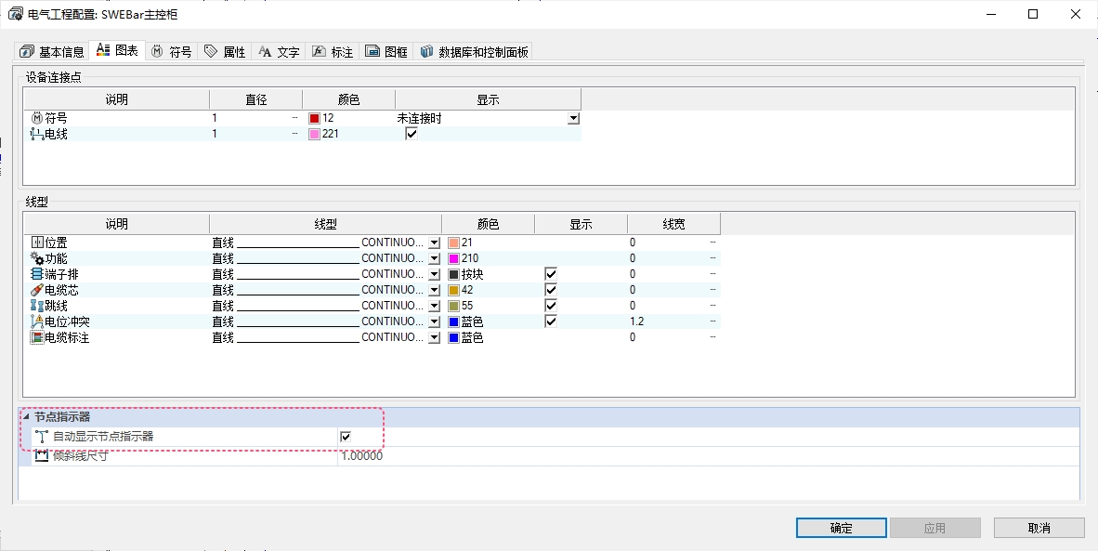Viewport: 1098px width, 551px height.
Task: Collapse the 节点指示器 section
Action: pos(26,417)
